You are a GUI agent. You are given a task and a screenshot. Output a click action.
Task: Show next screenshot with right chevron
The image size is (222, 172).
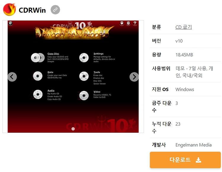[x=134, y=77]
